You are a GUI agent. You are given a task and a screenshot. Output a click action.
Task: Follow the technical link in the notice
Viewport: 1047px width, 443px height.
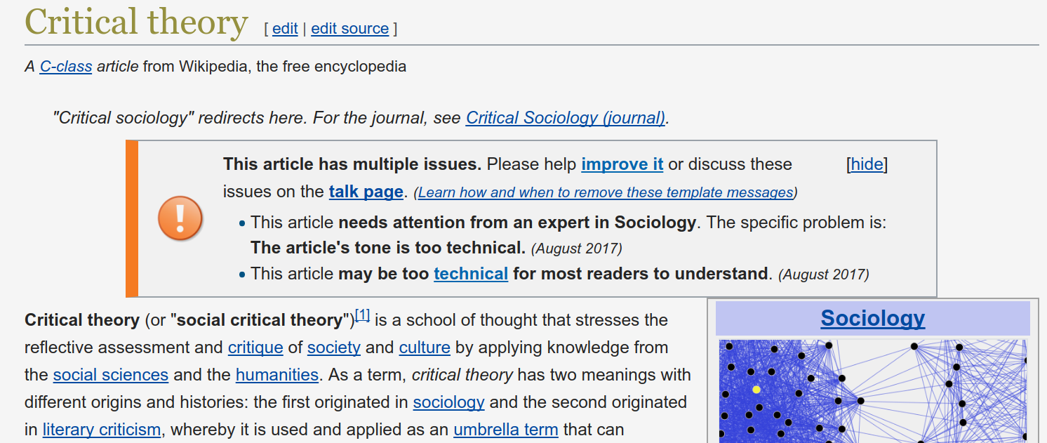click(471, 273)
